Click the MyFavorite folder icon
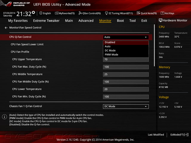The width and height of the screenshot is (191, 143). [x=57, y=13]
